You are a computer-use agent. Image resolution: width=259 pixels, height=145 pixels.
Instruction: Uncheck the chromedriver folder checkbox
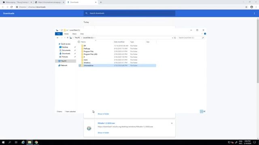pos(80,65)
